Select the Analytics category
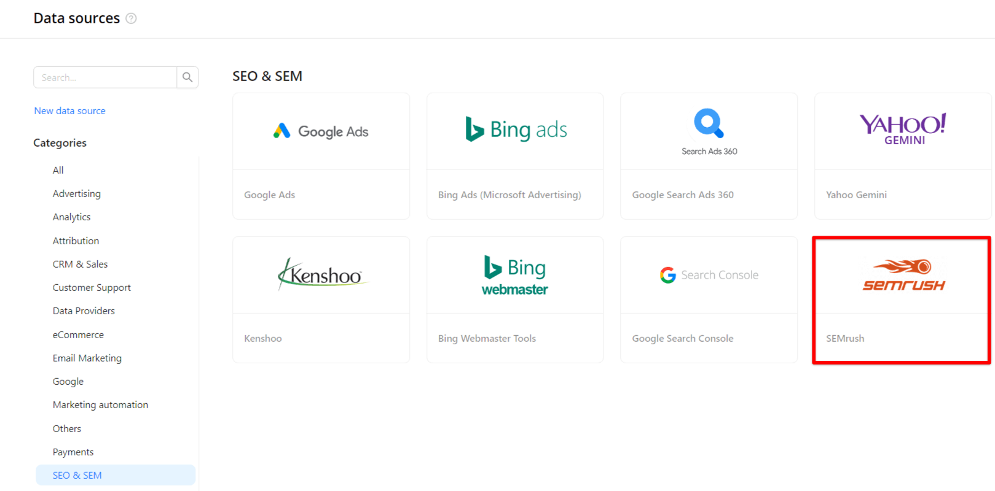This screenshot has height=491, width=995. point(71,217)
